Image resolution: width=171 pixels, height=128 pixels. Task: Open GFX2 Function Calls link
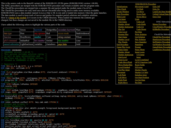[x=143, y=62]
